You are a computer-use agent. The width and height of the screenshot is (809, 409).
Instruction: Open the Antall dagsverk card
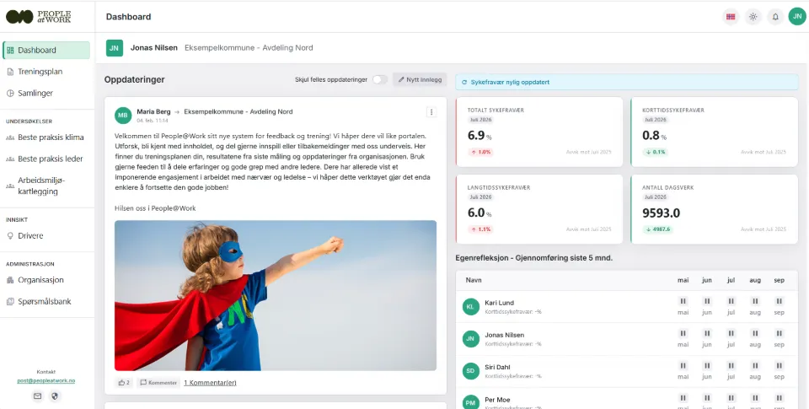pyautogui.click(x=714, y=209)
